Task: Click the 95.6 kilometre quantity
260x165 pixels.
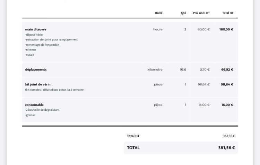Action: (x=183, y=70)
